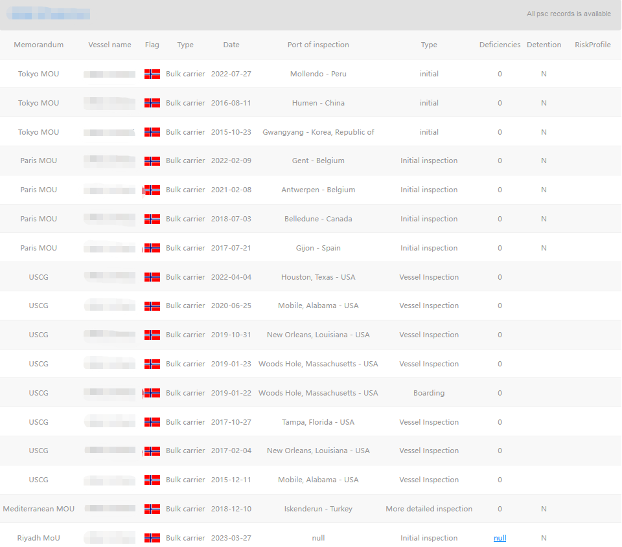Select the date 2020-06-25
Screen dimensions: 622x547
231,306
